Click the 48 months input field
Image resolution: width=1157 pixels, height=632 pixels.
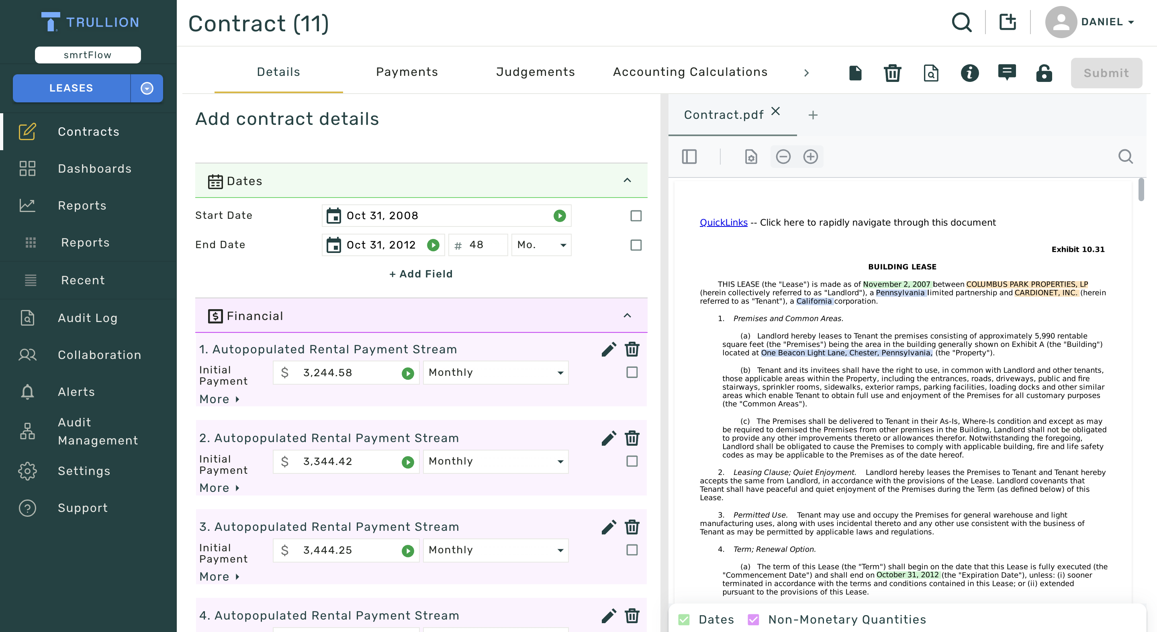click(478, 245)
